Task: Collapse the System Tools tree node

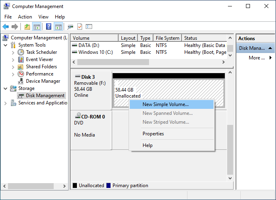Action: point(5,45)
